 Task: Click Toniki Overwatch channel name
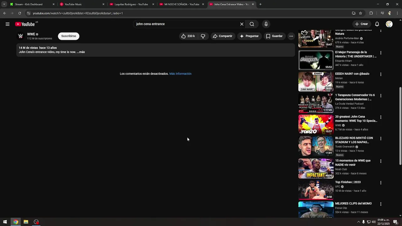[x=345, y=147]
